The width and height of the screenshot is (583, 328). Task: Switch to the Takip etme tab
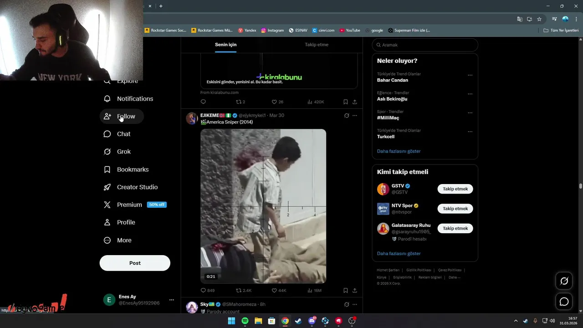317,45
